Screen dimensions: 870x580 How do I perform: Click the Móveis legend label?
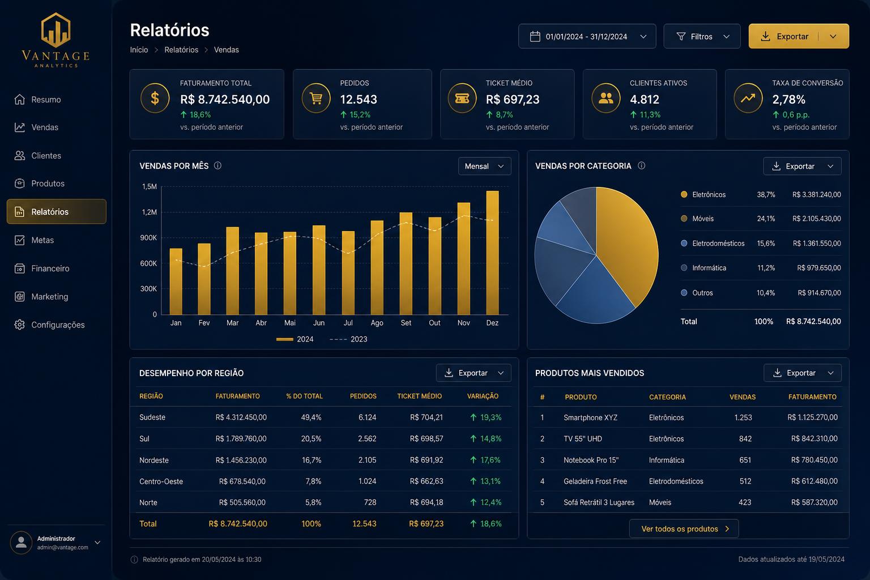[x=703, y=219]
